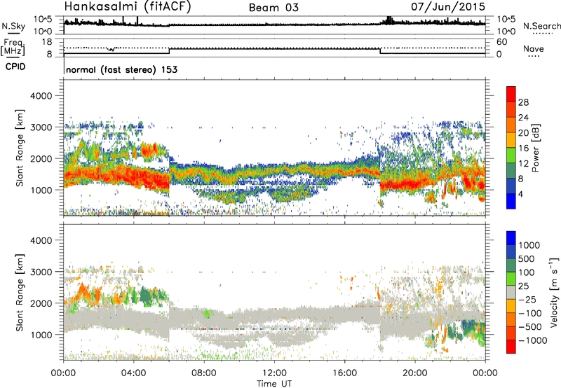The height and width of the screenshot is (388, 561).
Task: Click the 1000 tick on the velocity panel's range axis
Action: [41, 335]
